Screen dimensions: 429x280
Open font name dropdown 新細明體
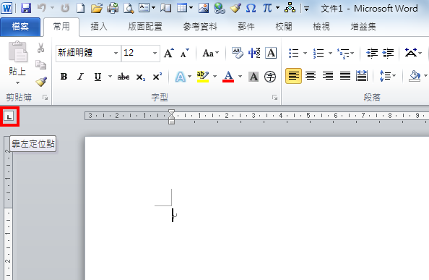pyautogui.click(x=116, y=53)
